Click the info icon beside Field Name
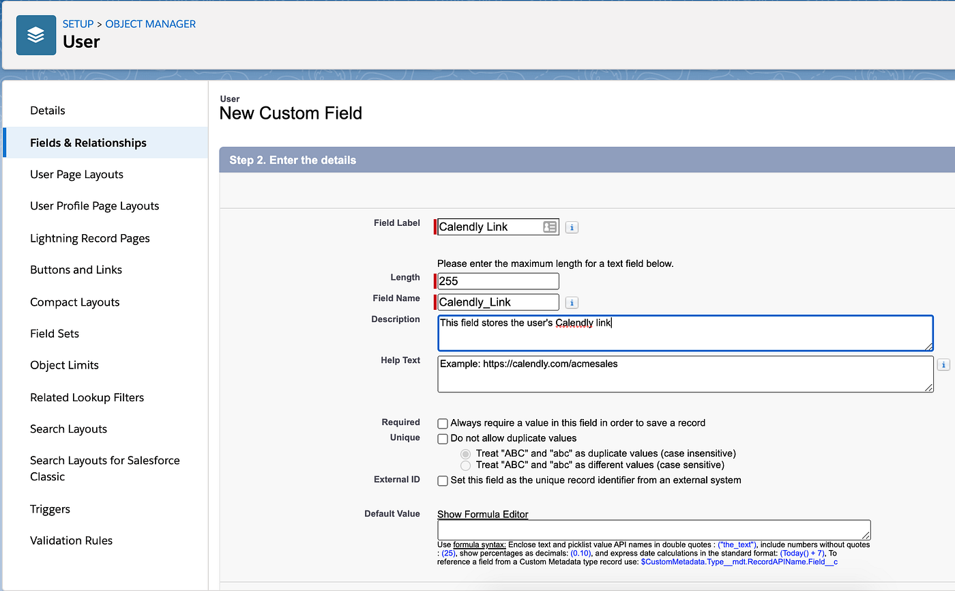The height and width of the screenshot is (591, 955). (572, 302)
